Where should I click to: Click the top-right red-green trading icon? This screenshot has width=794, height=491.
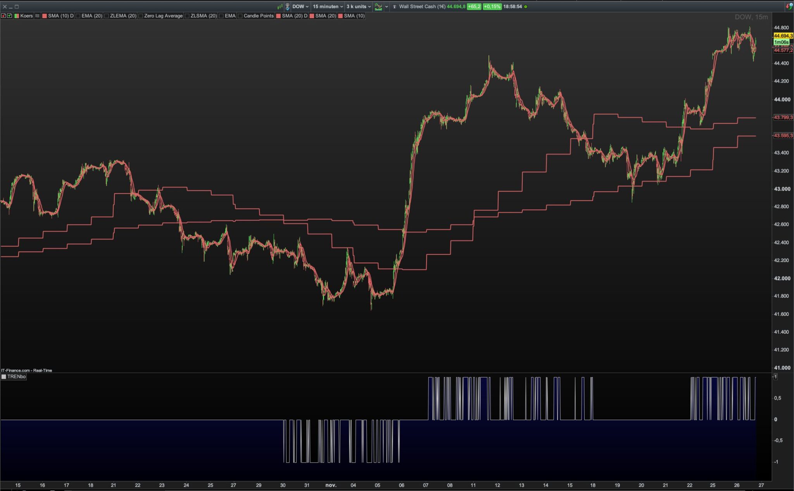click(x=789, y=6)
